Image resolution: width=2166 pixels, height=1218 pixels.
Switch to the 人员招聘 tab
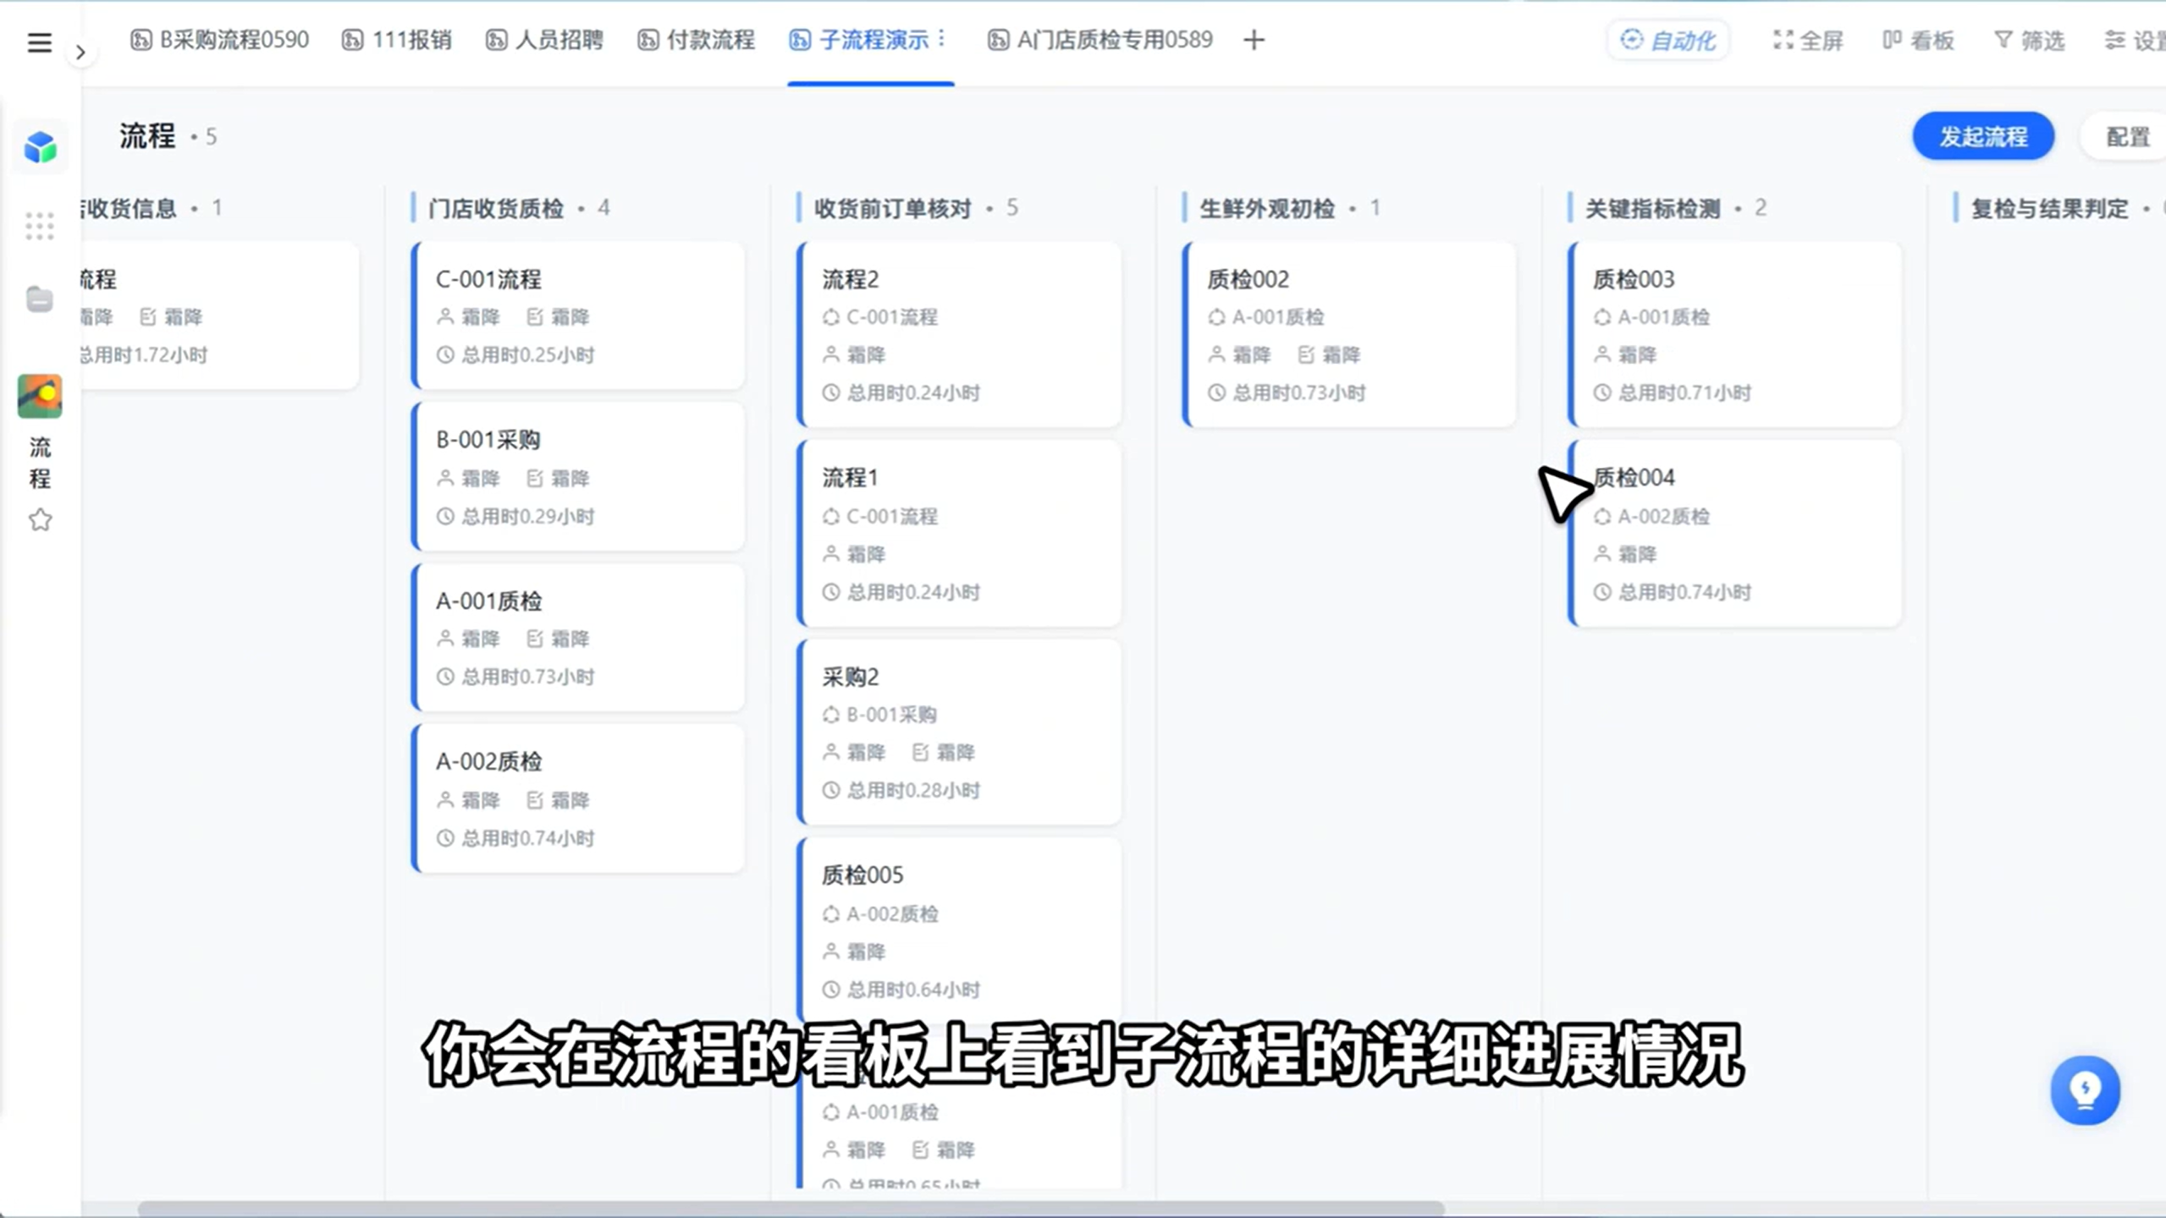click(x=543, y=40)
